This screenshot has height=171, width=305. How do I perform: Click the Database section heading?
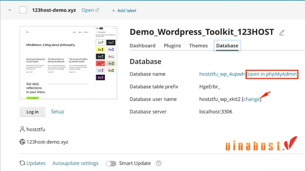[146, 62]
